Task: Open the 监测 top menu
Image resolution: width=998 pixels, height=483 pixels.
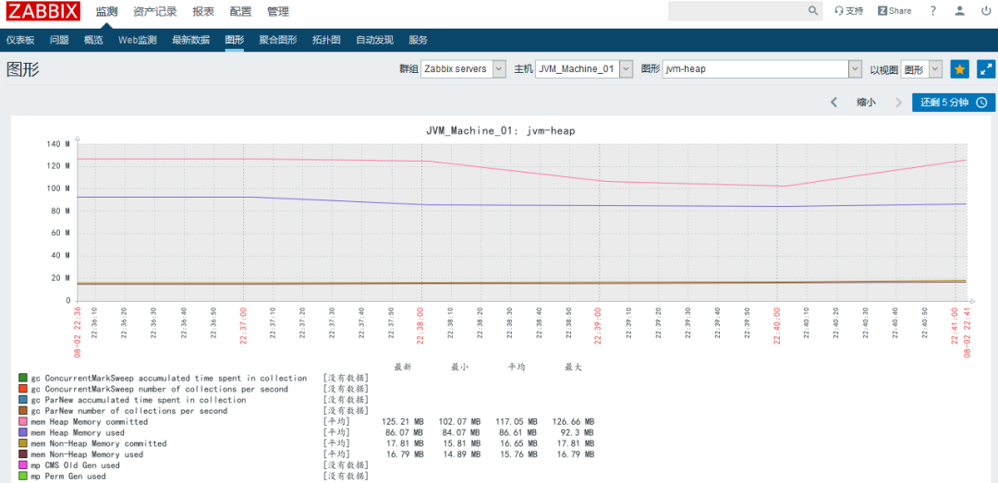Action: (x=106, y=11)
